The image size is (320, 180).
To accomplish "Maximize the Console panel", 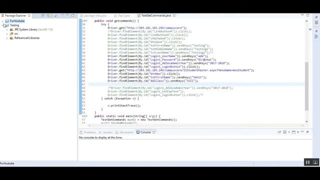I will point(307,132).
